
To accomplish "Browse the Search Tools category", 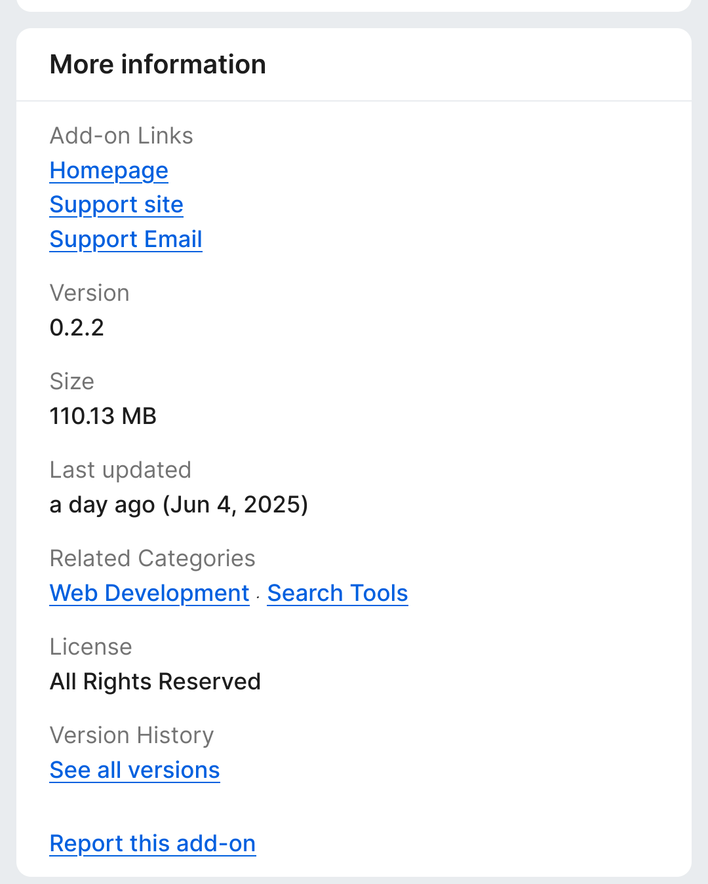I will click(338, 593).
